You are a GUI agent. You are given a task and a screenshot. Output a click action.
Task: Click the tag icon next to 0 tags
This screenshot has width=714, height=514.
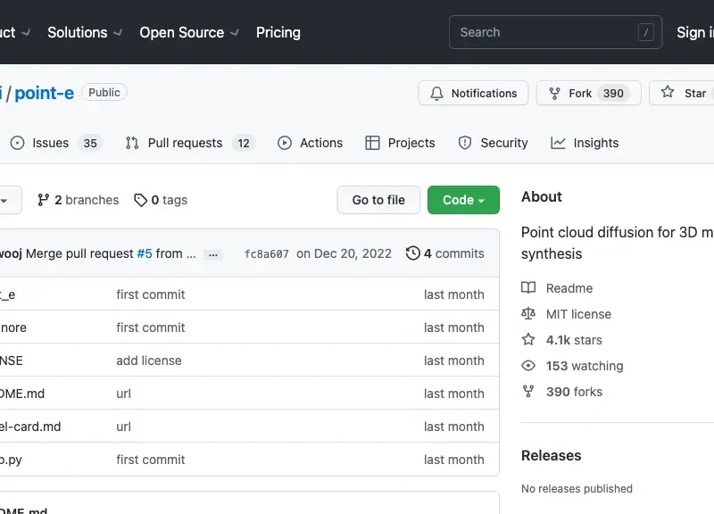[141, 200]
